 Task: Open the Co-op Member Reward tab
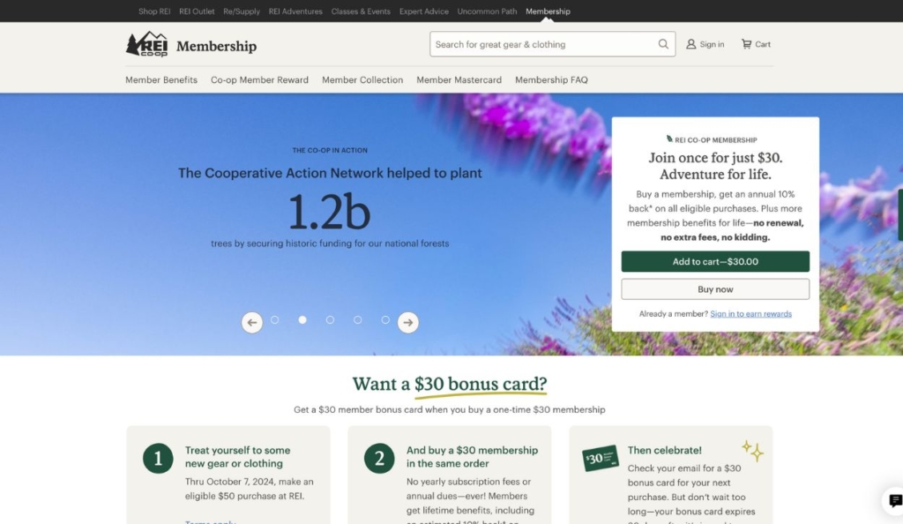[260, 80]
